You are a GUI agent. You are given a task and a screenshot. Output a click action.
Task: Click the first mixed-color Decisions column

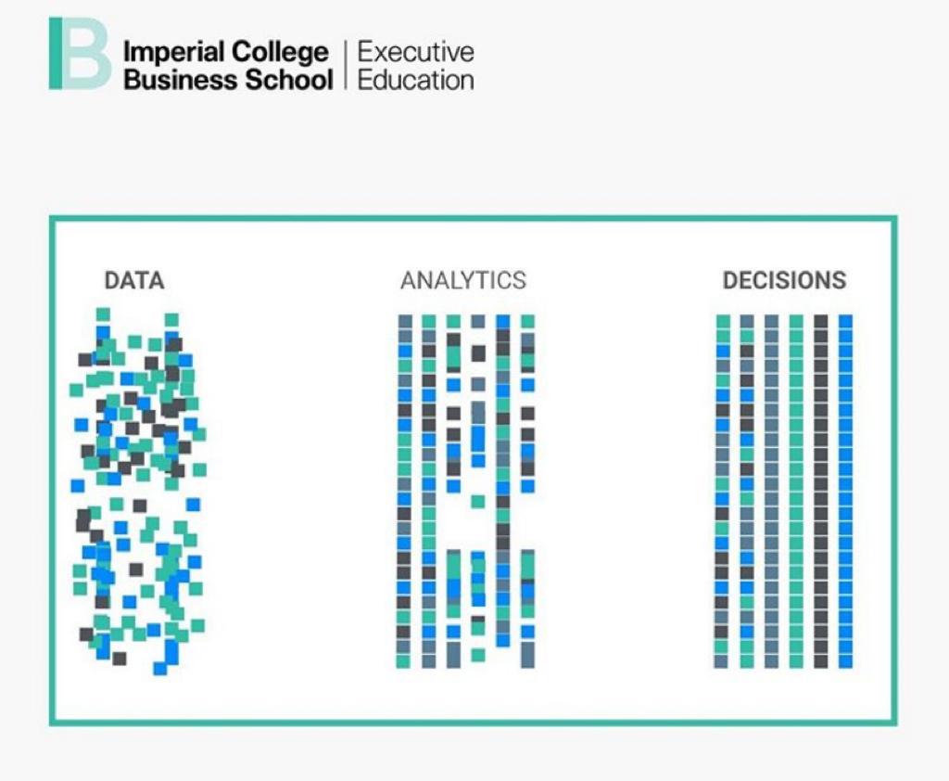coord(723,492)
